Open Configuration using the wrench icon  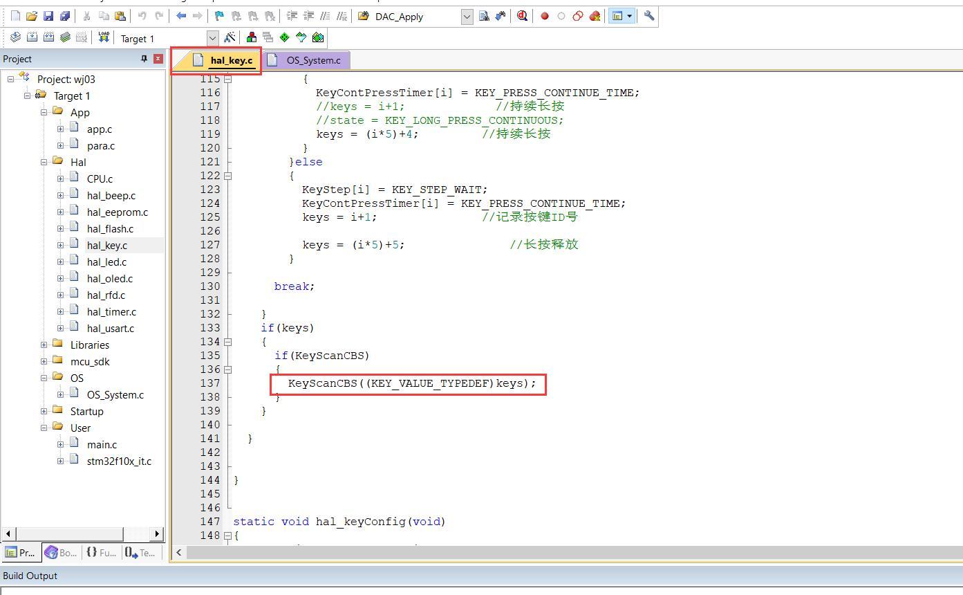[x=649, y=16]
